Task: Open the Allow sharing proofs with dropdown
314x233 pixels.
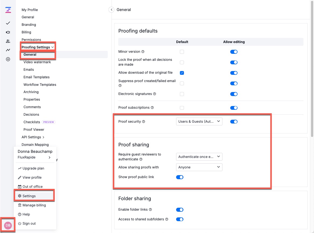Action: [x=199, y=167]
